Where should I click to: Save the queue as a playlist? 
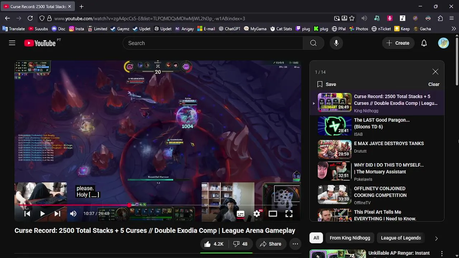(x=327, y=85)
